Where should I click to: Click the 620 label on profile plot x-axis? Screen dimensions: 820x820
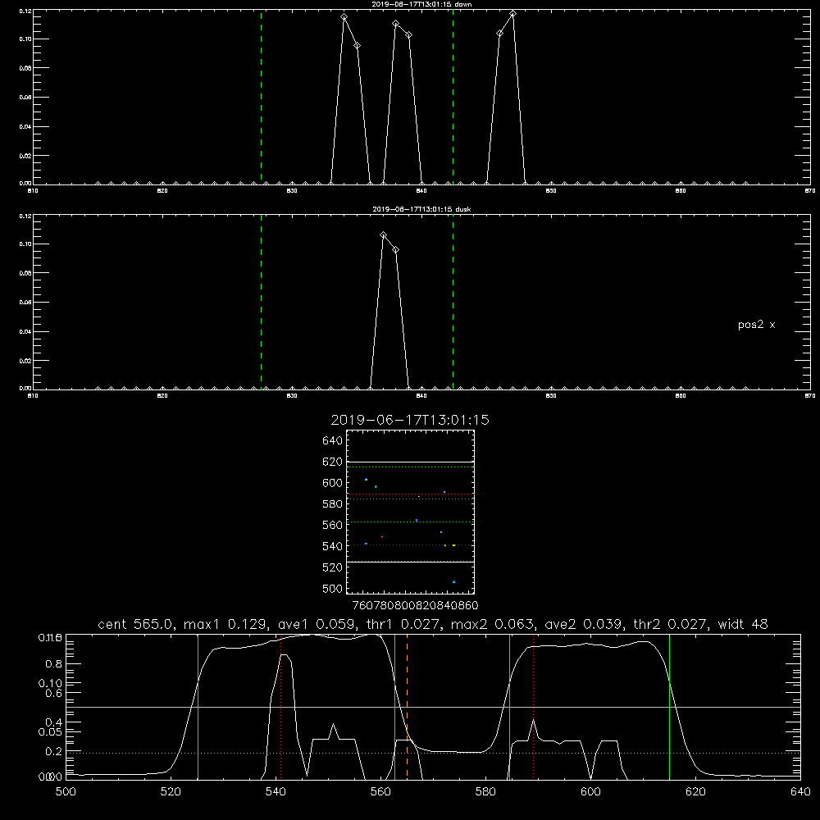point(695,791)
